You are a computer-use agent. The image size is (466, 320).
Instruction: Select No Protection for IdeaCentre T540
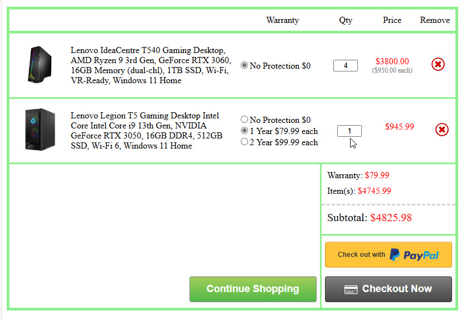[244, 66]
